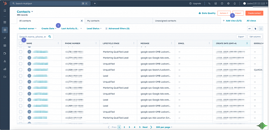
Task: Click the Upgrade link in top bar
Action: click(x=195, y=4)
